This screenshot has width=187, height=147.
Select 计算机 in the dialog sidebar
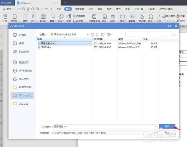tap(22, 35)
